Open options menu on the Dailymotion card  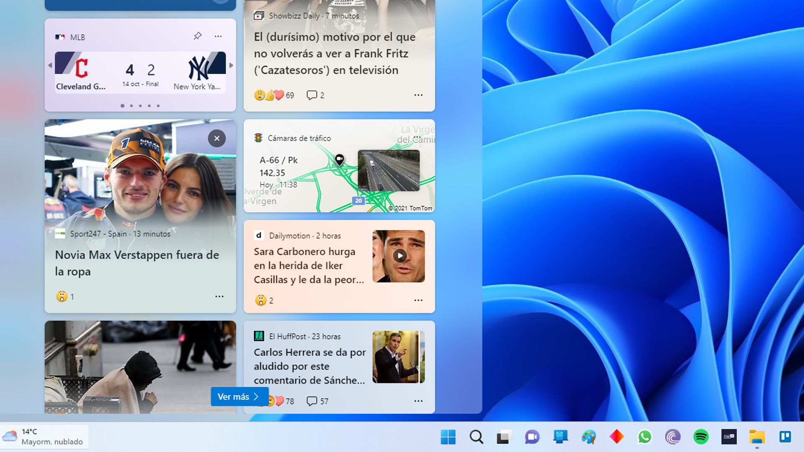418,300
